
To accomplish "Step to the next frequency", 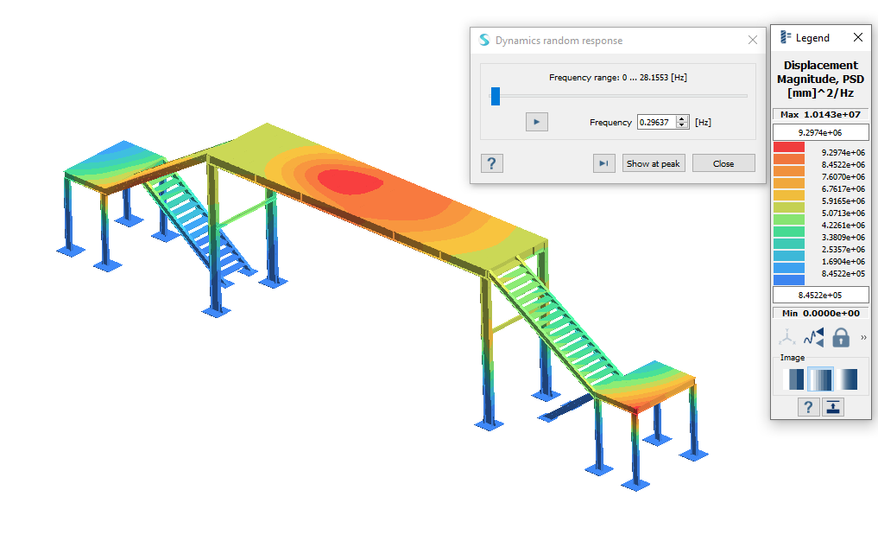I will coord(604,163).
